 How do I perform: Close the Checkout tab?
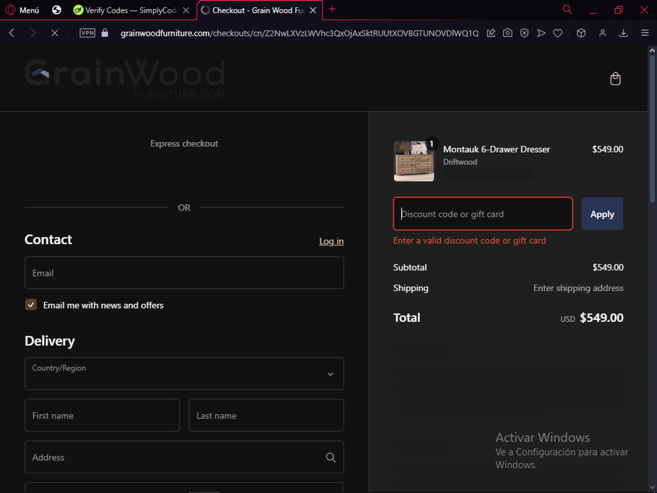click(313, 10)
